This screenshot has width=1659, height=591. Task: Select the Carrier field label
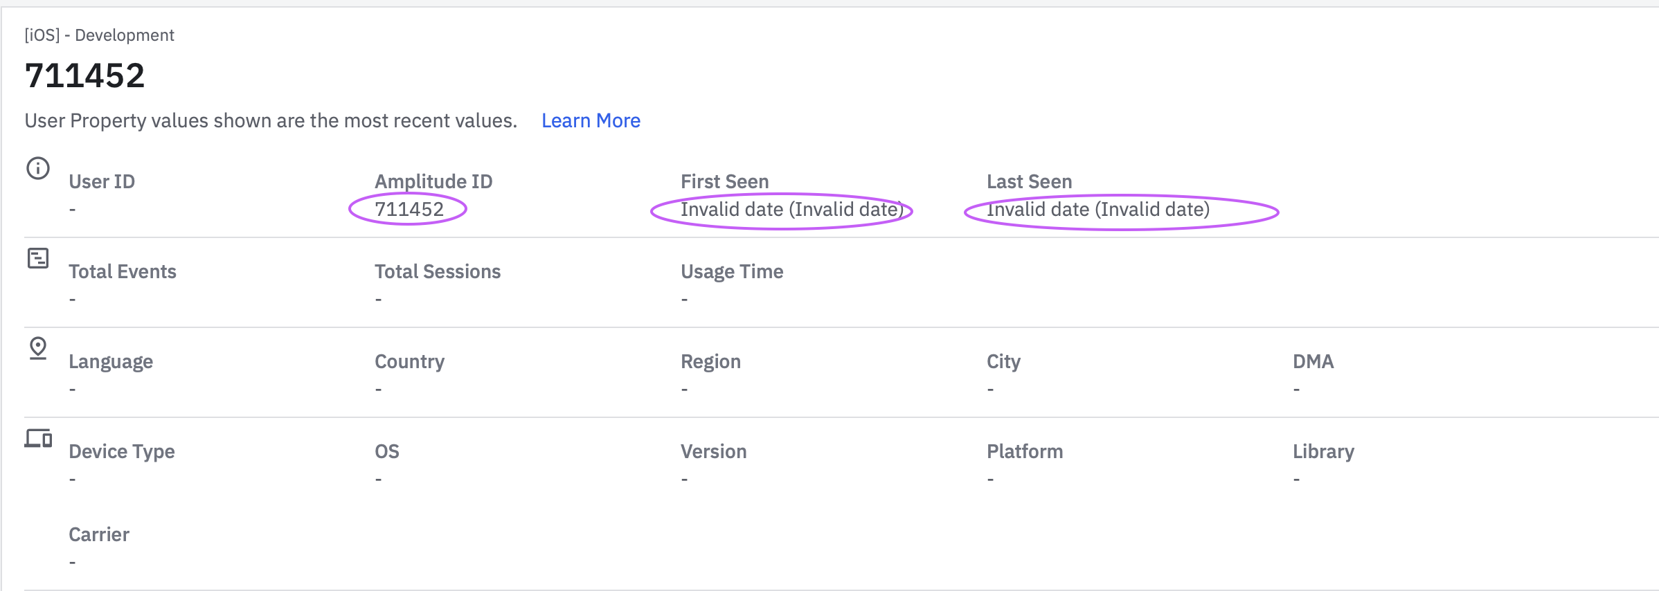click(x=99, y=534)
